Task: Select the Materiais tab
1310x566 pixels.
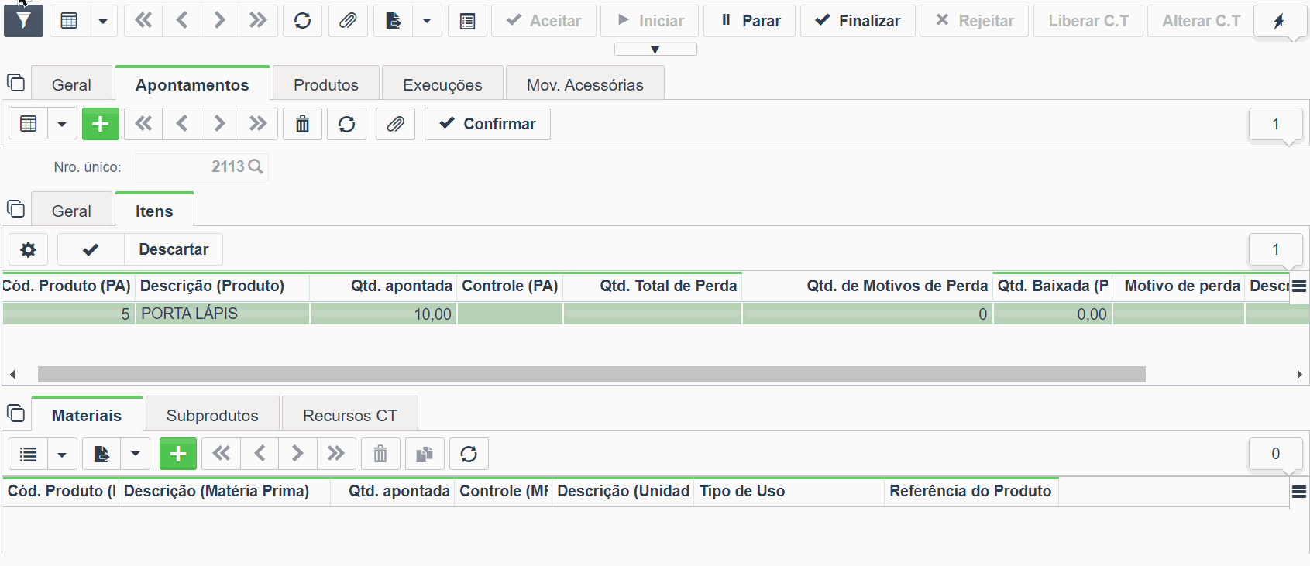Action: (87, 415)
